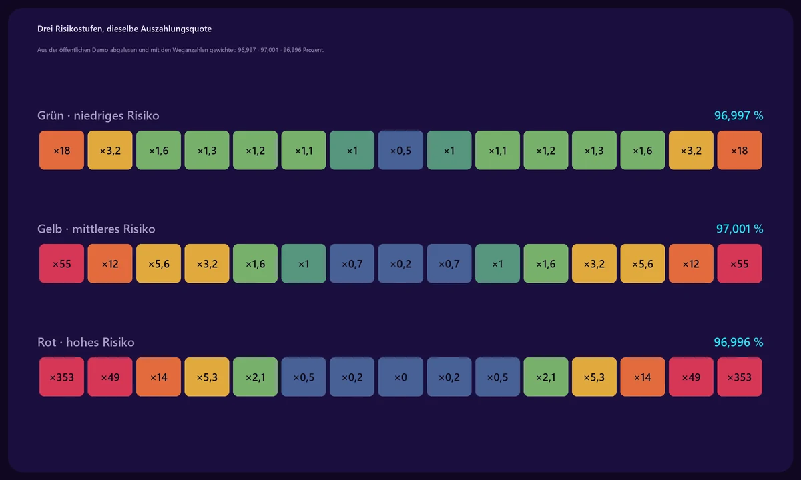This screenshot has width=801, height=480.
Task: Pick the ×0 tile in the Rot row
Action: [x=400, y=377]
